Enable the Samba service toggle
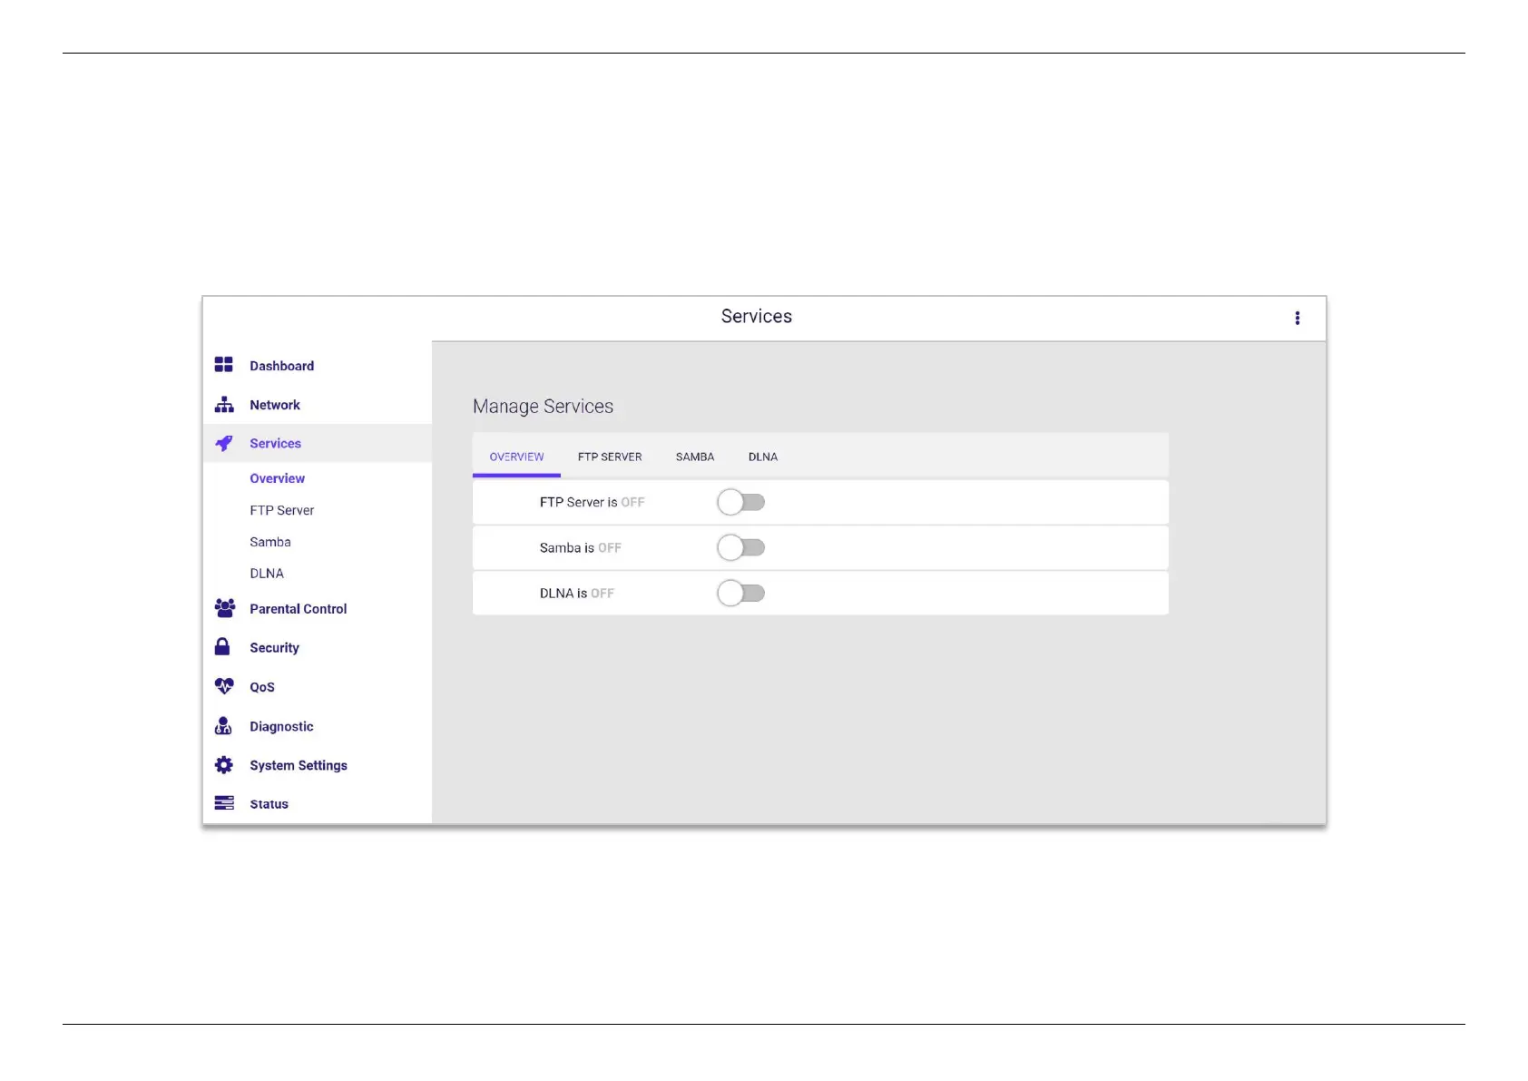 click(740, 547)
